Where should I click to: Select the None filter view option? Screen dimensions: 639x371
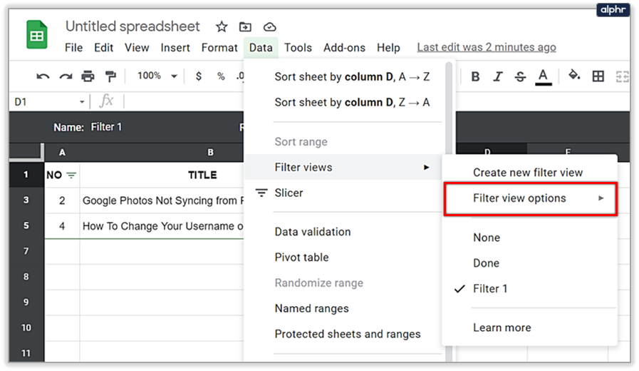[487, 238]
